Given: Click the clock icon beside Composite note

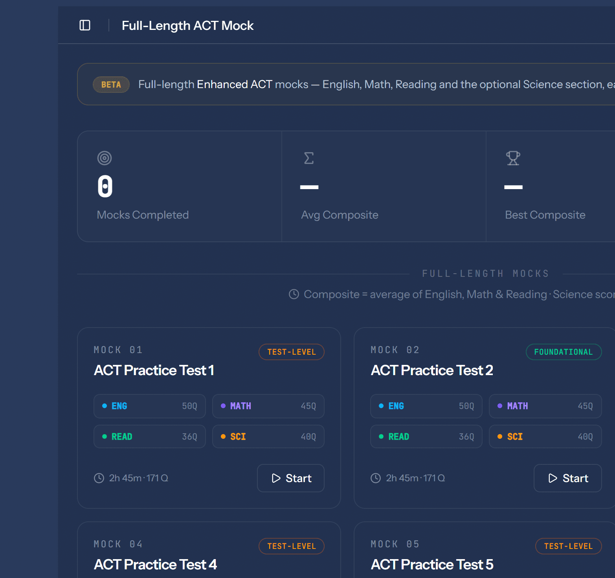Looking at the screenshot, I should tap(294, 294).
